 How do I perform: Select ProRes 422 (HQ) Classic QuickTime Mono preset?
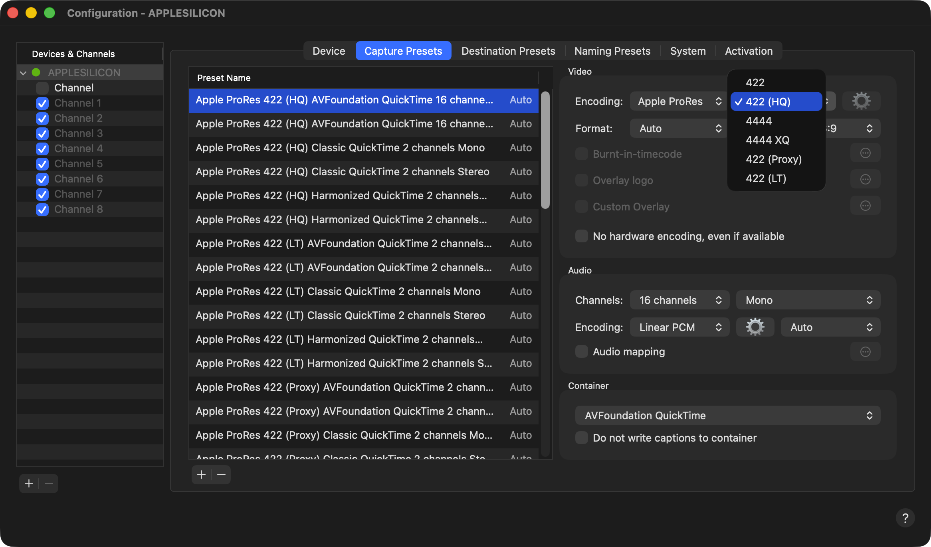point(364,148)
